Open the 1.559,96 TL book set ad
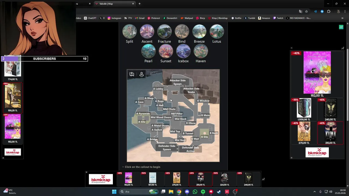 304,110
